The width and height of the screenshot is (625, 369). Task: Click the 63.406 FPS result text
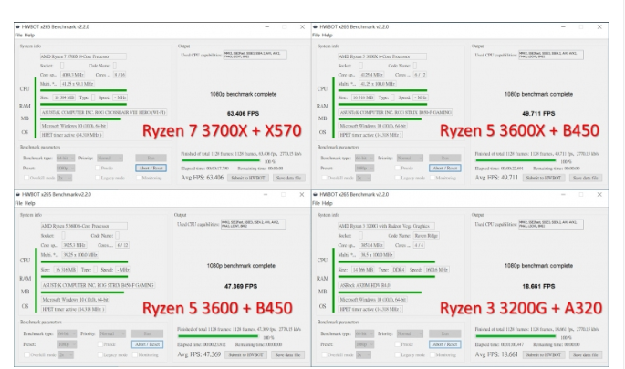point(243,114)
